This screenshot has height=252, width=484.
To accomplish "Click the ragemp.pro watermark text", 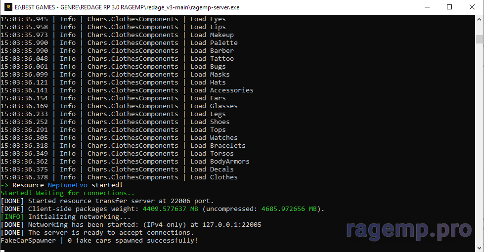I will click(409, 229).
